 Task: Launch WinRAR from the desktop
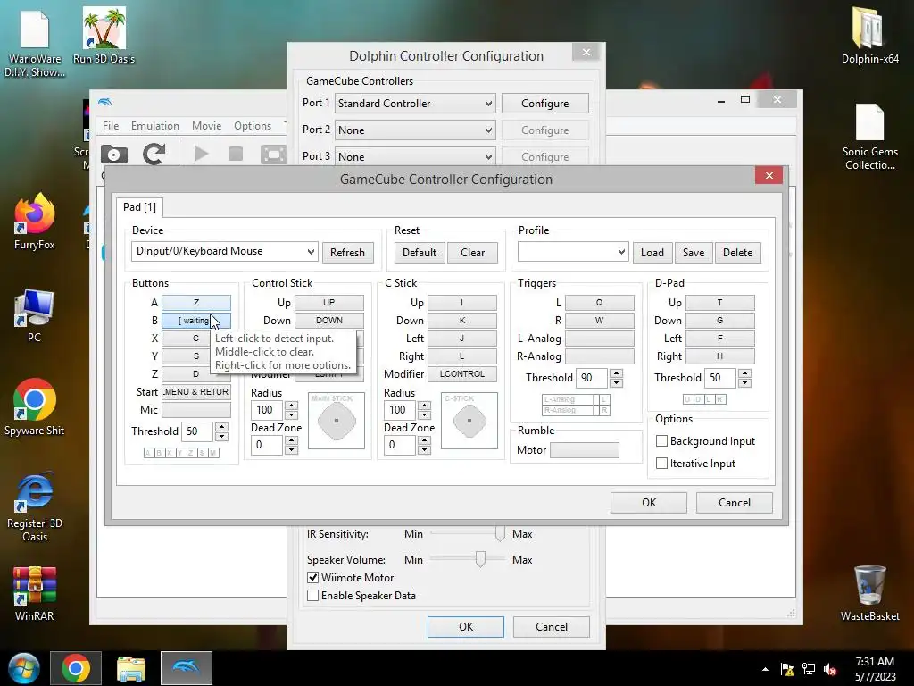tap(35, 593)
